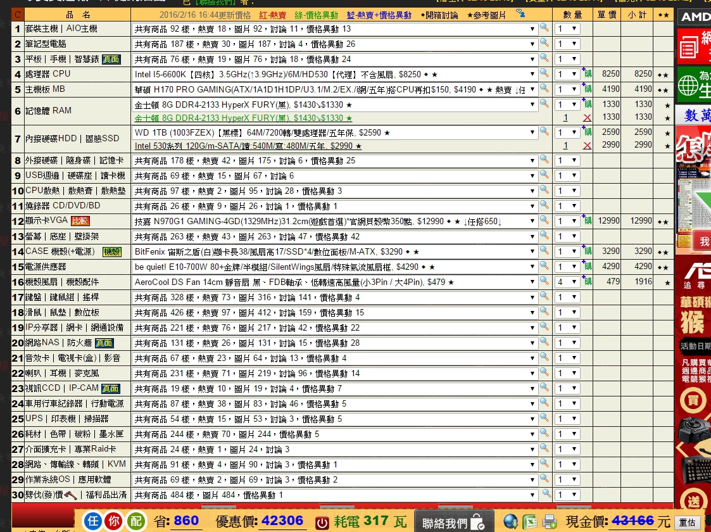The image size is (711, 532).
Task: Remove the extra 金士頓 8G RAM with red X
Action: pos(587,118)
